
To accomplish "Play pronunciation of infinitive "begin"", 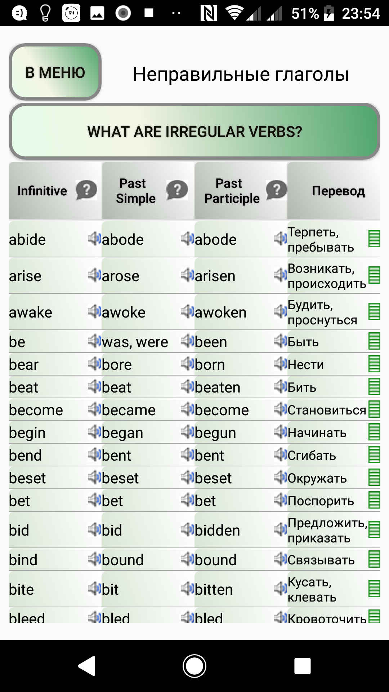I will pyautogui.click(x=94, y=432).
